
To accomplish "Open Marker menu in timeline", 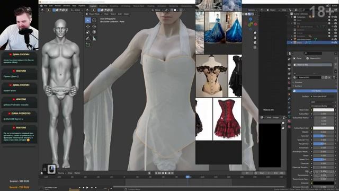I will (77, 173).
